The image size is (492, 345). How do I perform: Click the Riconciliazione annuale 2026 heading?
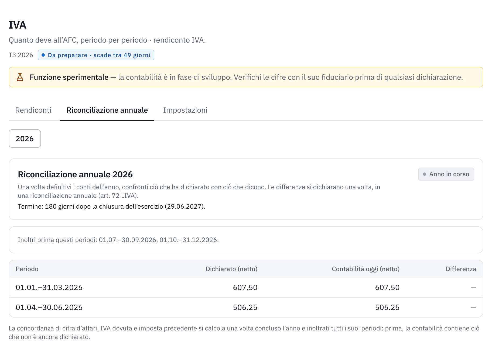point(75,174)
